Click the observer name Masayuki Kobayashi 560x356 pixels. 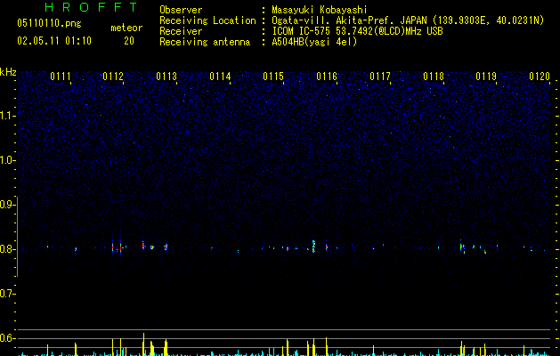(x=320, y=10)
